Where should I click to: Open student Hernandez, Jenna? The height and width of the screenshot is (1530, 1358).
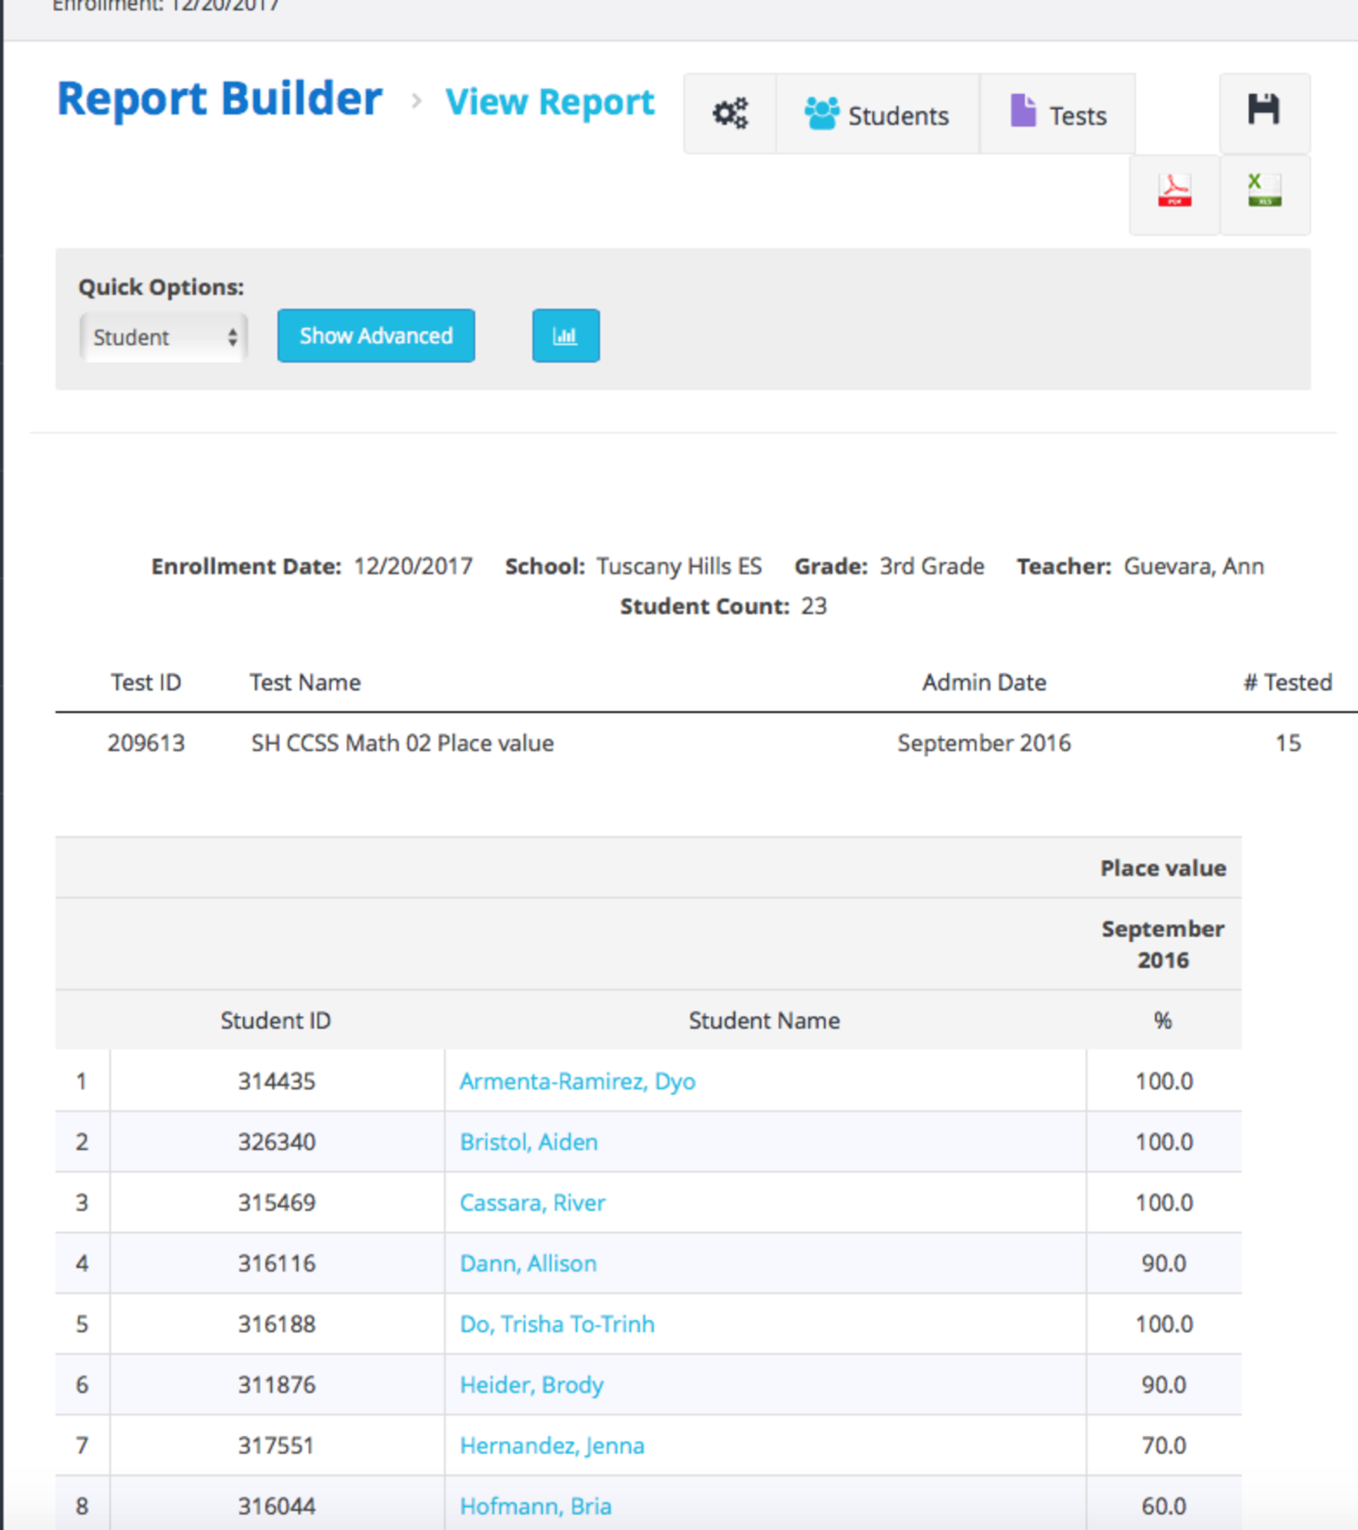coord(552,1445)
